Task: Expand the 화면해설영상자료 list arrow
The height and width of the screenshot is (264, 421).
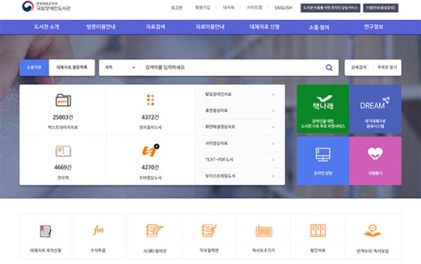Action: tap(273, 127)
